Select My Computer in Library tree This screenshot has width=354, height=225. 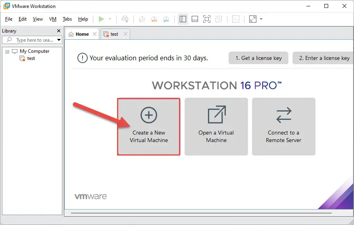[x=34, y=51]
